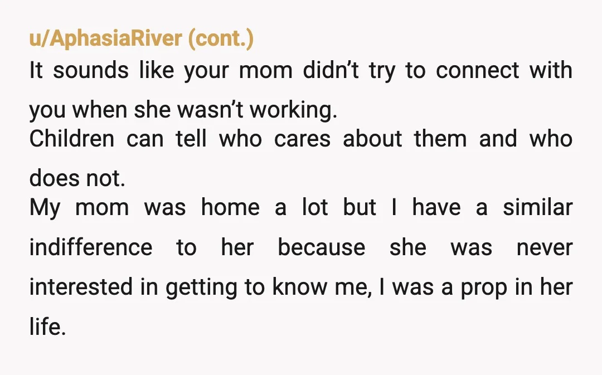This screenshot has height=375, width=602.
Task: Click the "(cont.)" label after the username
Action: click(221, 38)
